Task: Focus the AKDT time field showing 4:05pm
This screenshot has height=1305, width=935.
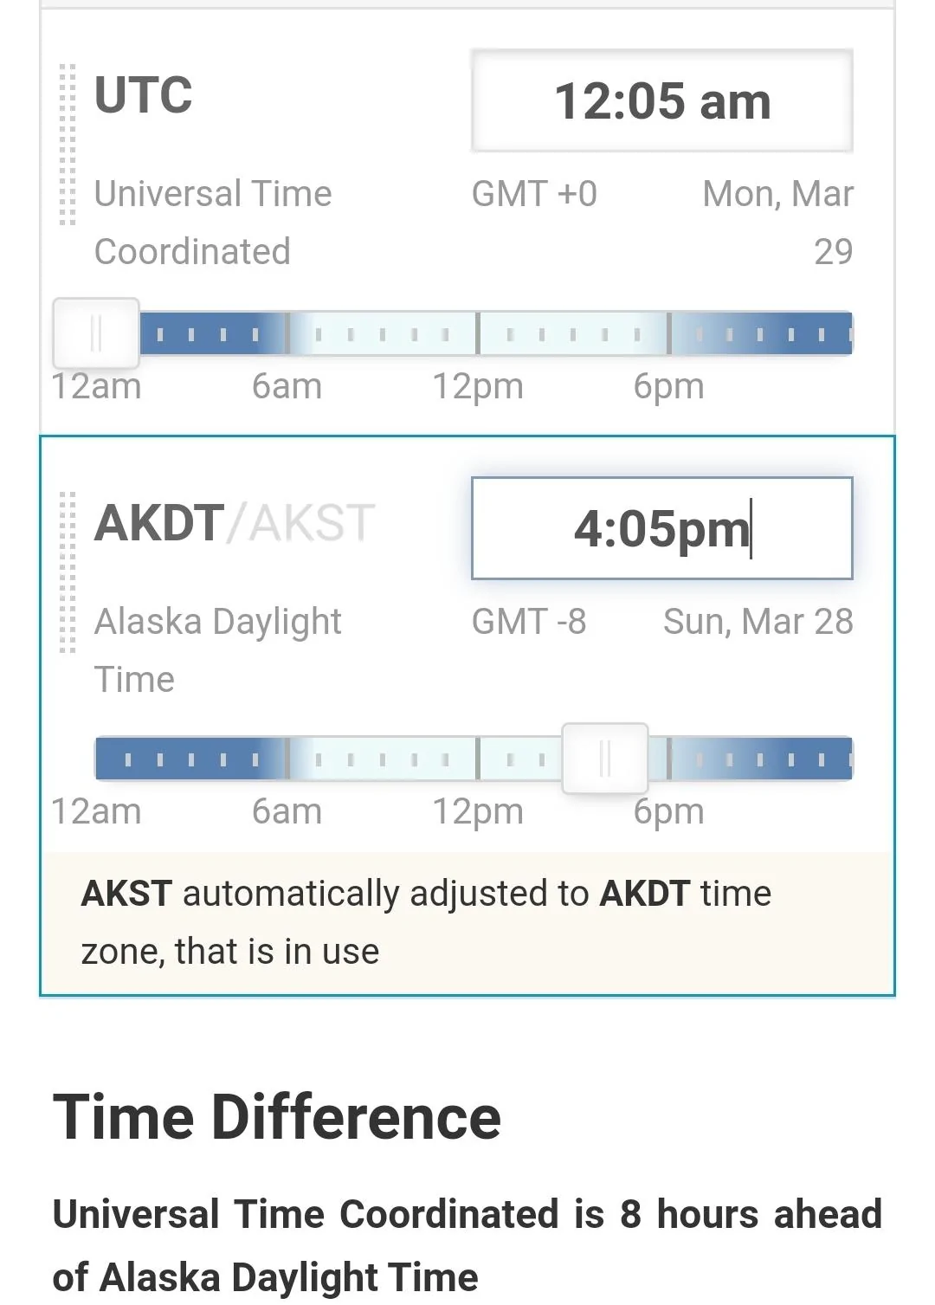Action: click(662, 528)
